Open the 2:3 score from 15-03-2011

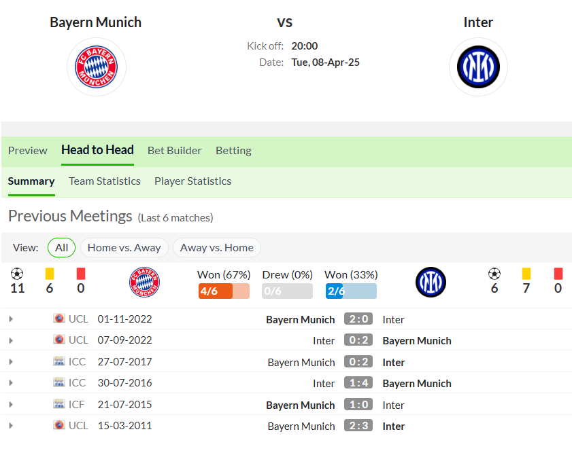coord(358,425)
